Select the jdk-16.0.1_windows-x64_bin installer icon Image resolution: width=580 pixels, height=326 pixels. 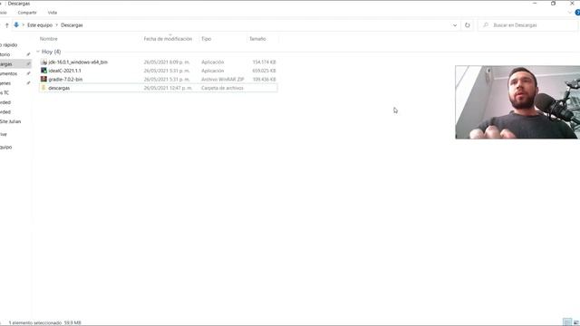[44, 62]
